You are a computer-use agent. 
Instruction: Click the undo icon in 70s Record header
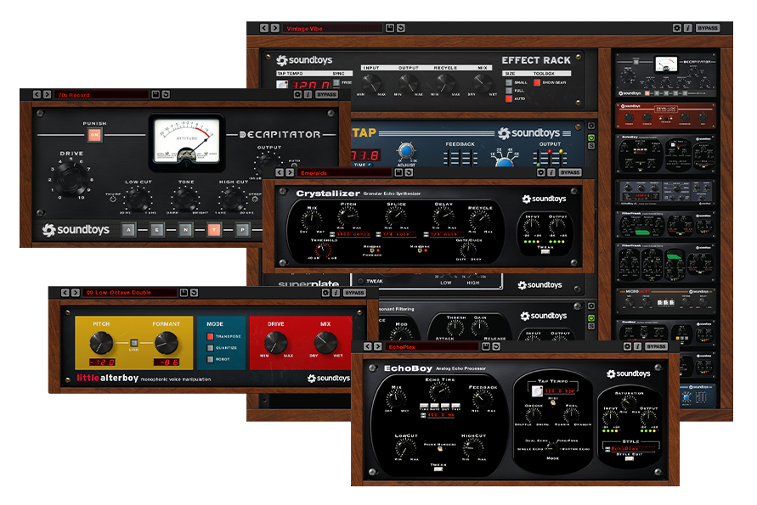(x=166, y=94)
